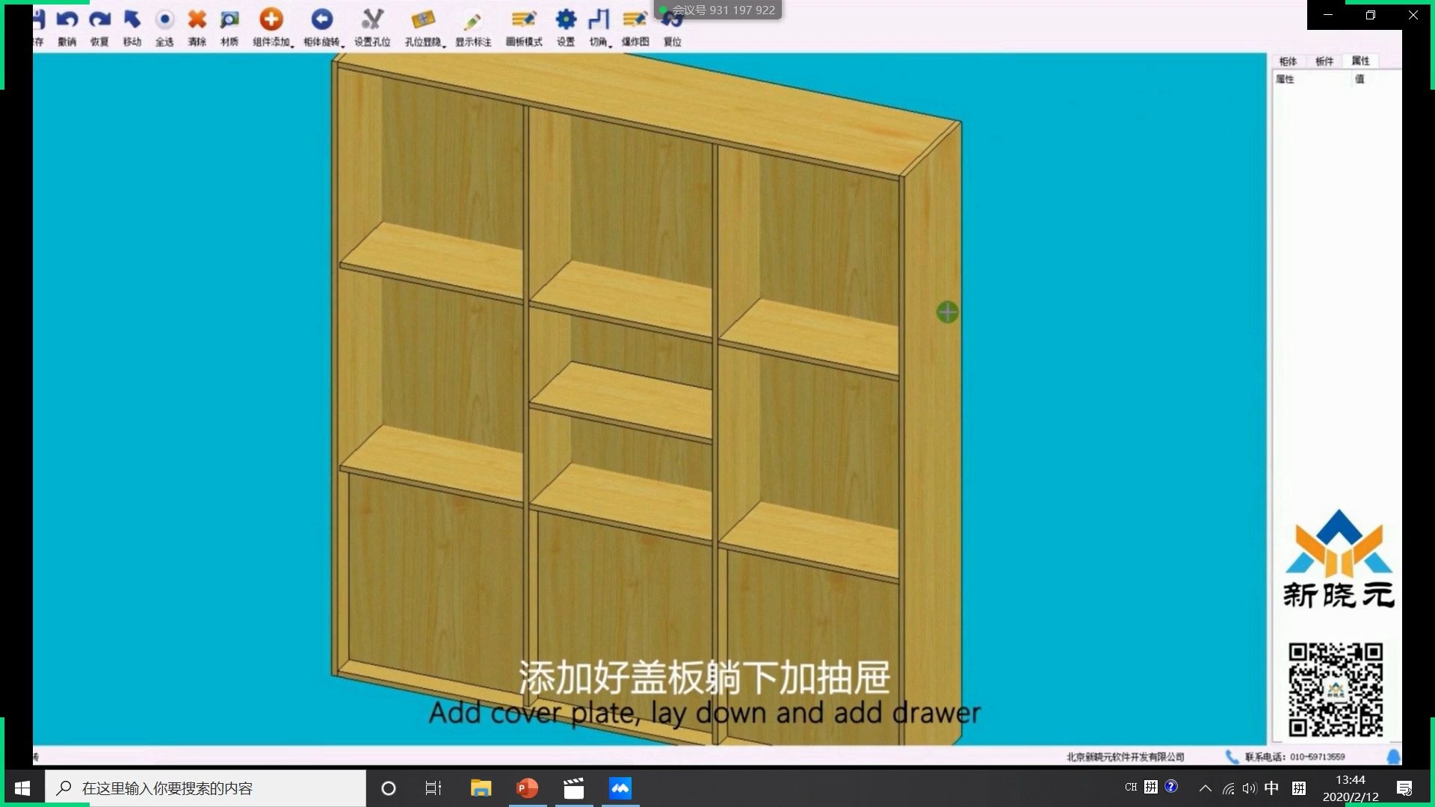This screenshot has width=1435, height=807.
Task: Select the 材质 (Material) tool icon
Action: [229, 18]
